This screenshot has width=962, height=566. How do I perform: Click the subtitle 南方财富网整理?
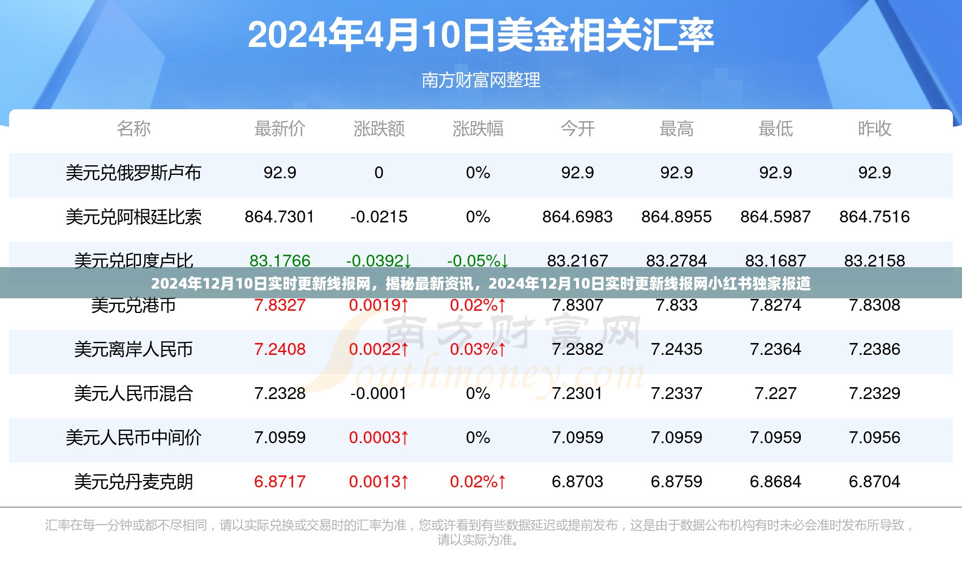(x=481, y=80)
